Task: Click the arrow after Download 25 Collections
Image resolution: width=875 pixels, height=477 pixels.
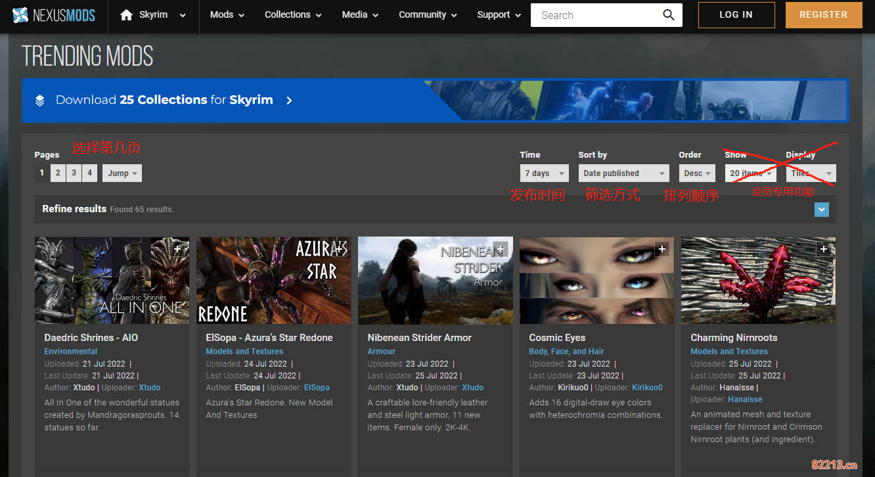Action: tap(289, 101)
